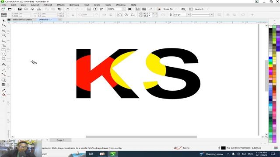280x157 pixels.
Task: Select the Freehand tool
Action: tap(3, 41)
